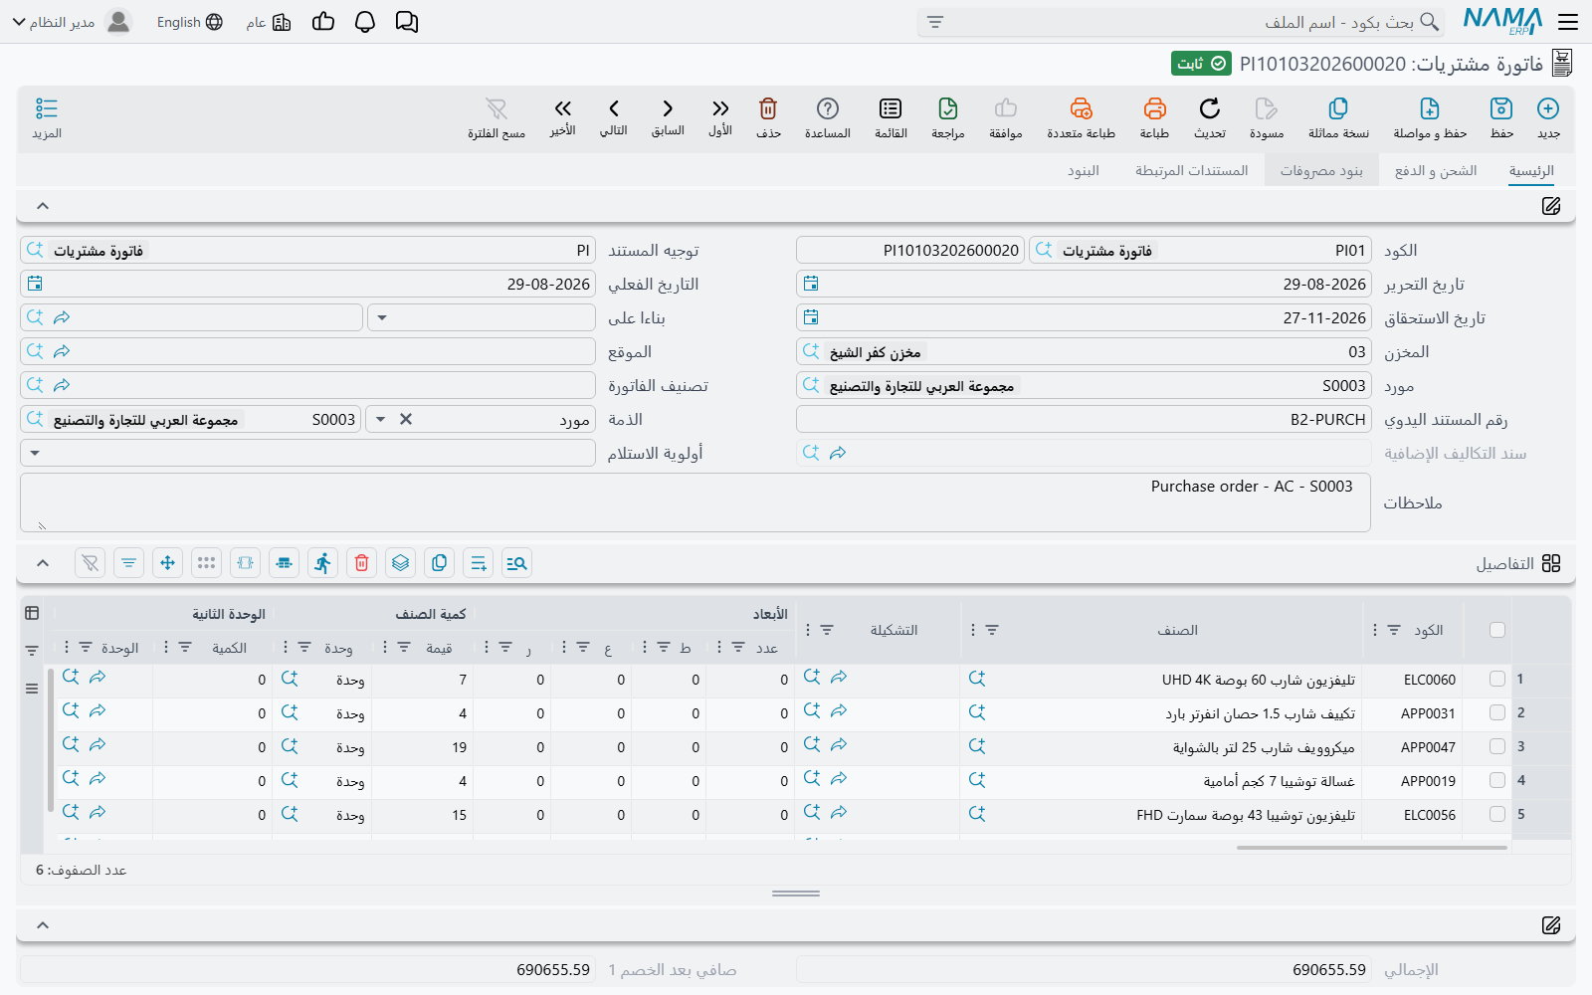1592x995 pixels.
Task: Click the edit icon of main section
Action: tap(1551, 206)
